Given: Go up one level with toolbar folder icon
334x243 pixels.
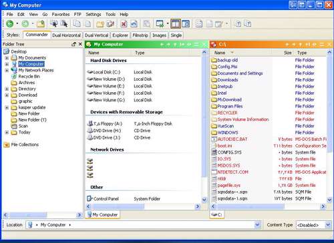Looking at the screenshot, I should (41, 24).
